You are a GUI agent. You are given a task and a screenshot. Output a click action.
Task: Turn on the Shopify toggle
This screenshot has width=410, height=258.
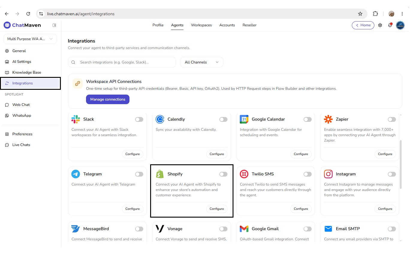tap(223, 174)
